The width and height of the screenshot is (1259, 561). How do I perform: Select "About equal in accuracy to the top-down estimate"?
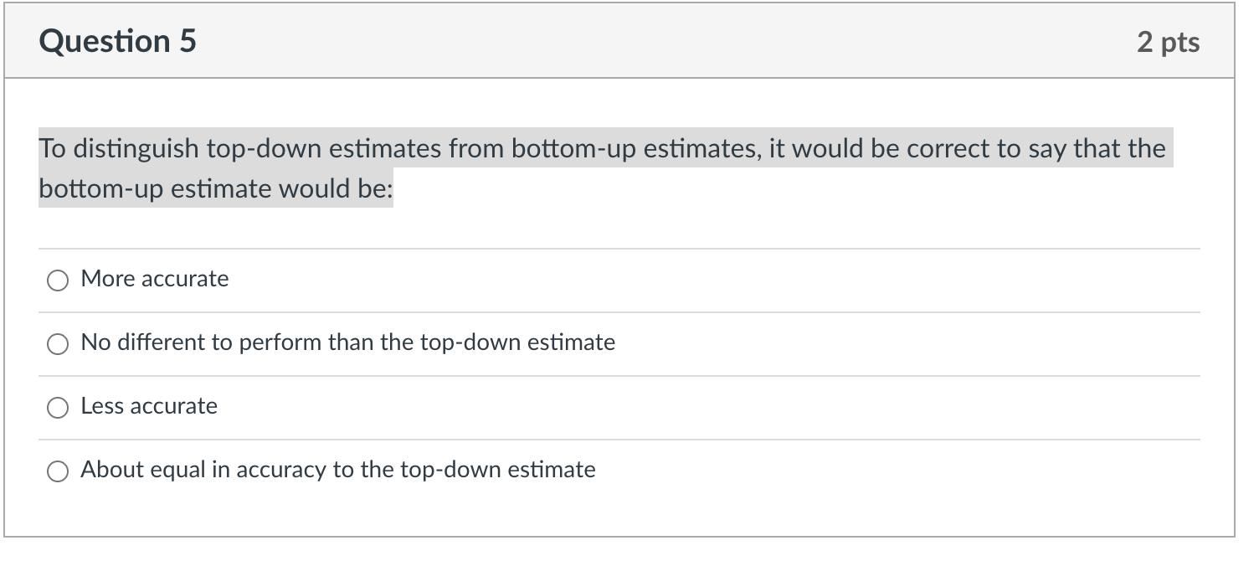(x=57, y=471)
